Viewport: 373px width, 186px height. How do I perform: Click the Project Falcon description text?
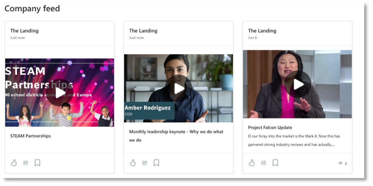294,140
